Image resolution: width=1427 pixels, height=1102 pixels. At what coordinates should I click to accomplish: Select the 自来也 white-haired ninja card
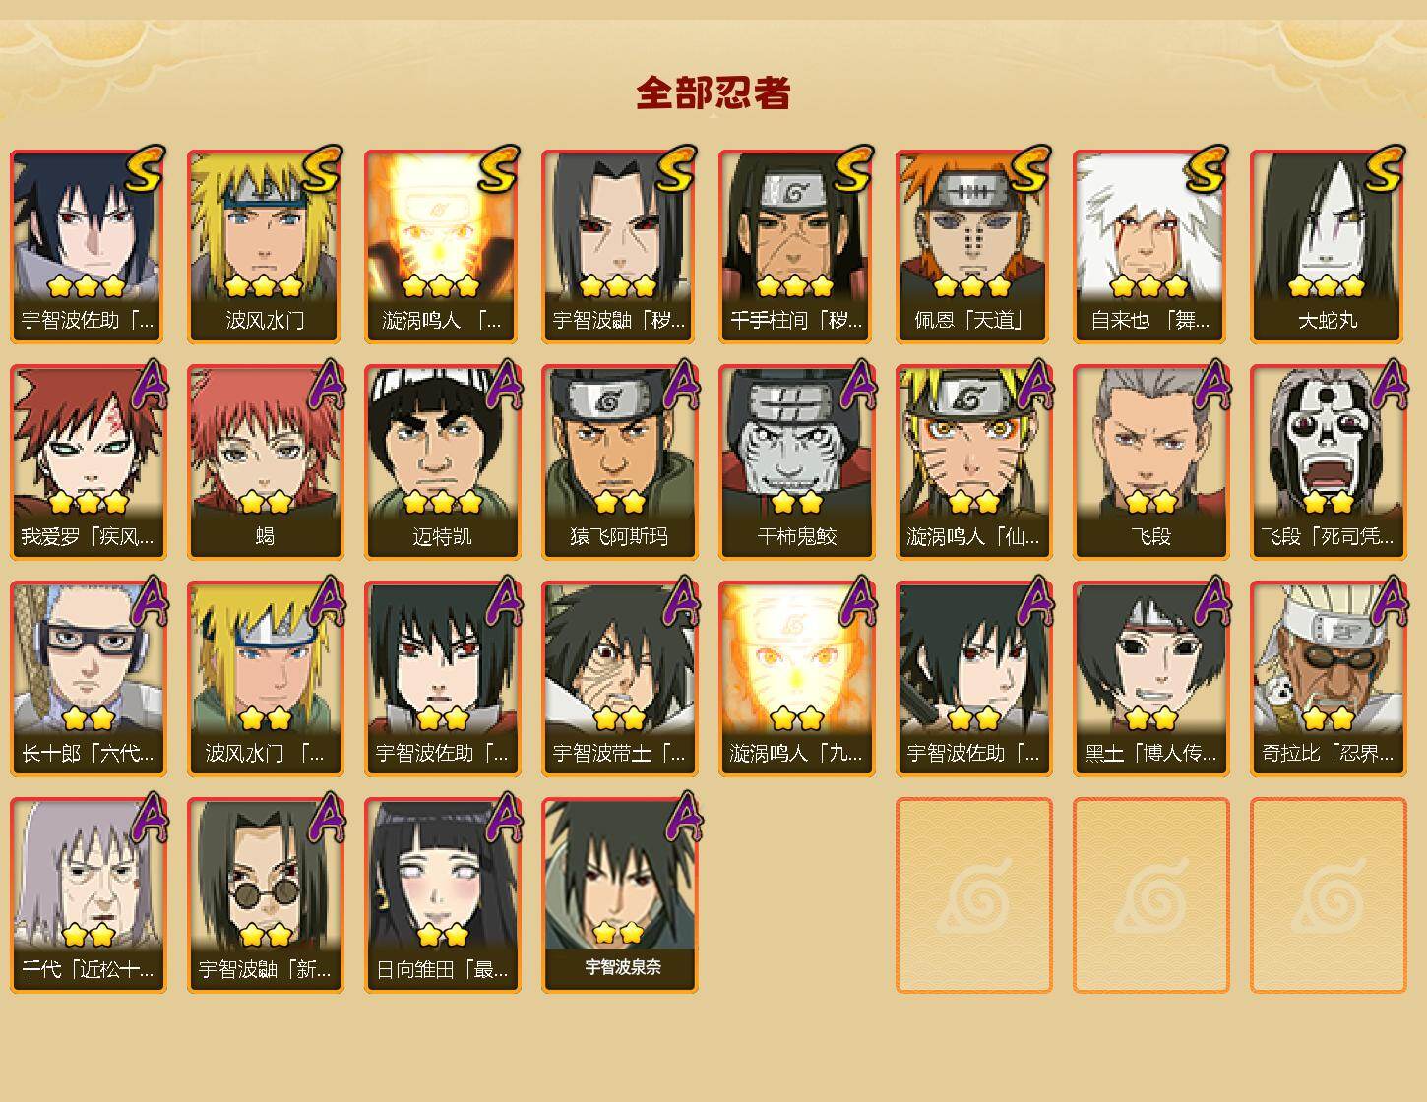[1150, 246]
